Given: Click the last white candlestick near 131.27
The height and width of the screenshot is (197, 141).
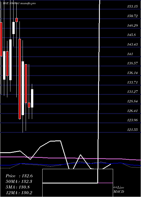Looking at the screenshot, I should coord(32,98).
